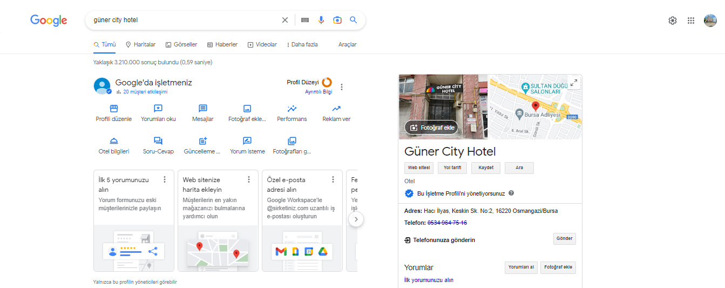Open the Google apps grid
725x288 pixels.
pos(691,21)
